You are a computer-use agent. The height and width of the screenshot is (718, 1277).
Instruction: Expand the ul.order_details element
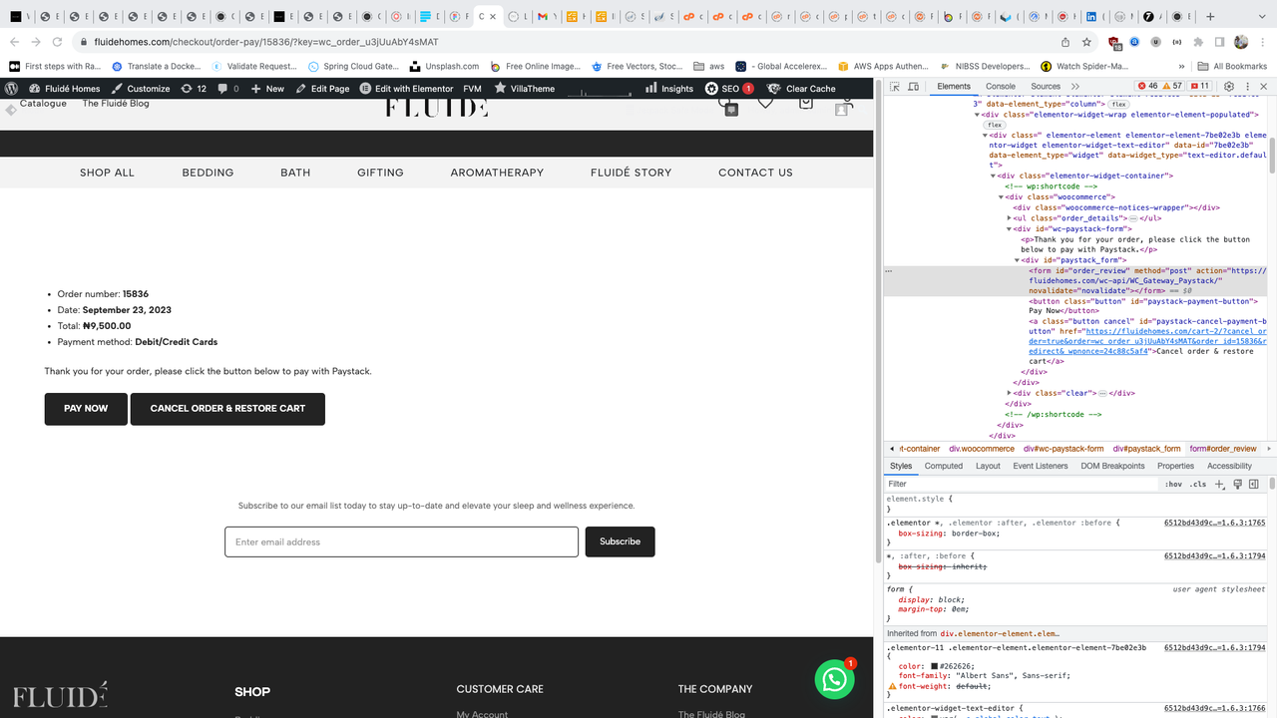coord(1010,217)
